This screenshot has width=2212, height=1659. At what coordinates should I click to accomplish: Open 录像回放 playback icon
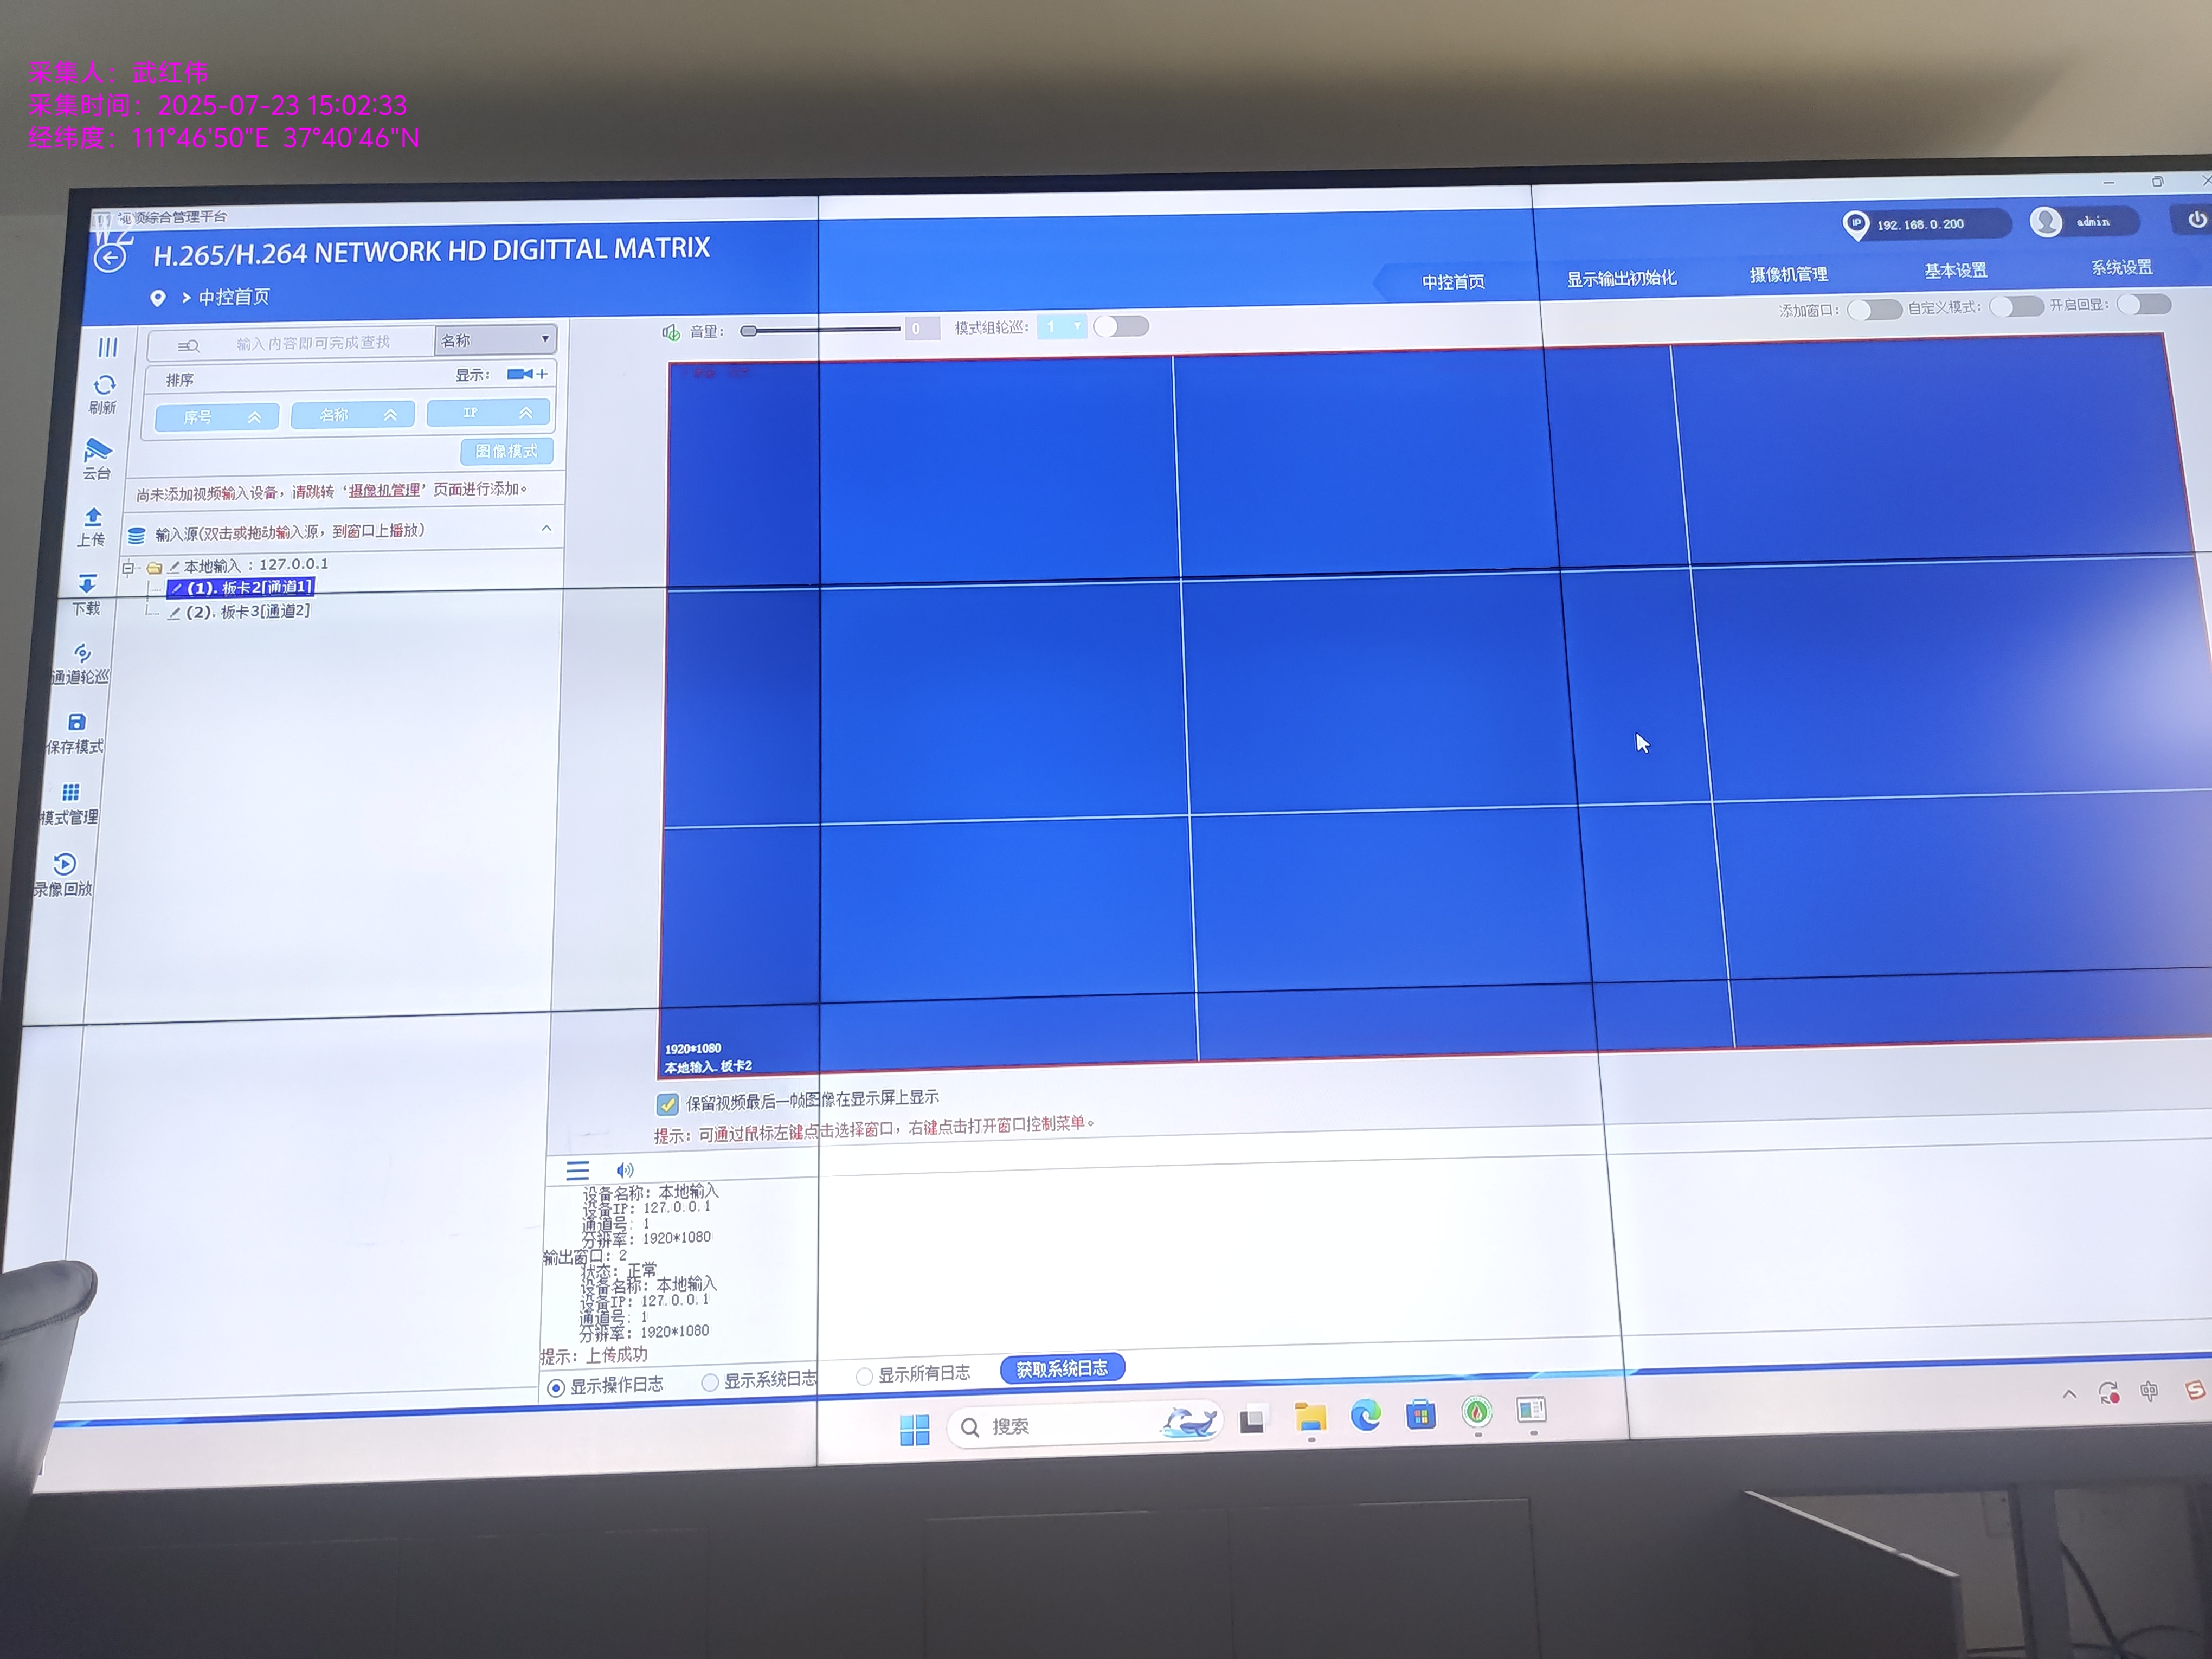[x=64, y=864]
